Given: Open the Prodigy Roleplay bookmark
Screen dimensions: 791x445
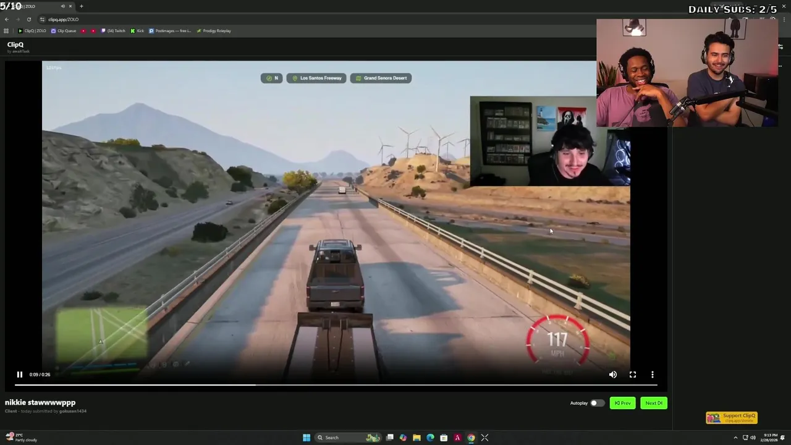Looking at the screenshot, I should pos(214,31).
